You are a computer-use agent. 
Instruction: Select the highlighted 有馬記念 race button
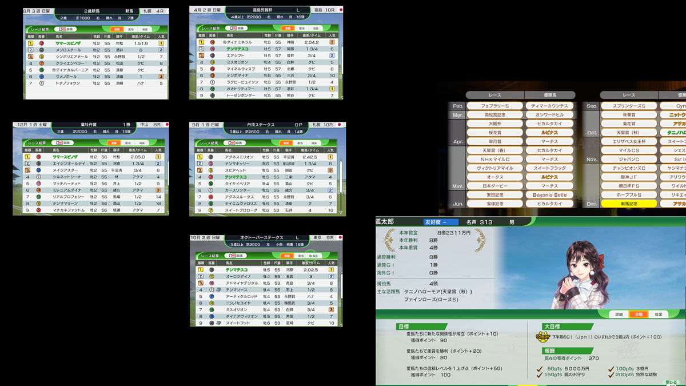(x=628, y=204)
